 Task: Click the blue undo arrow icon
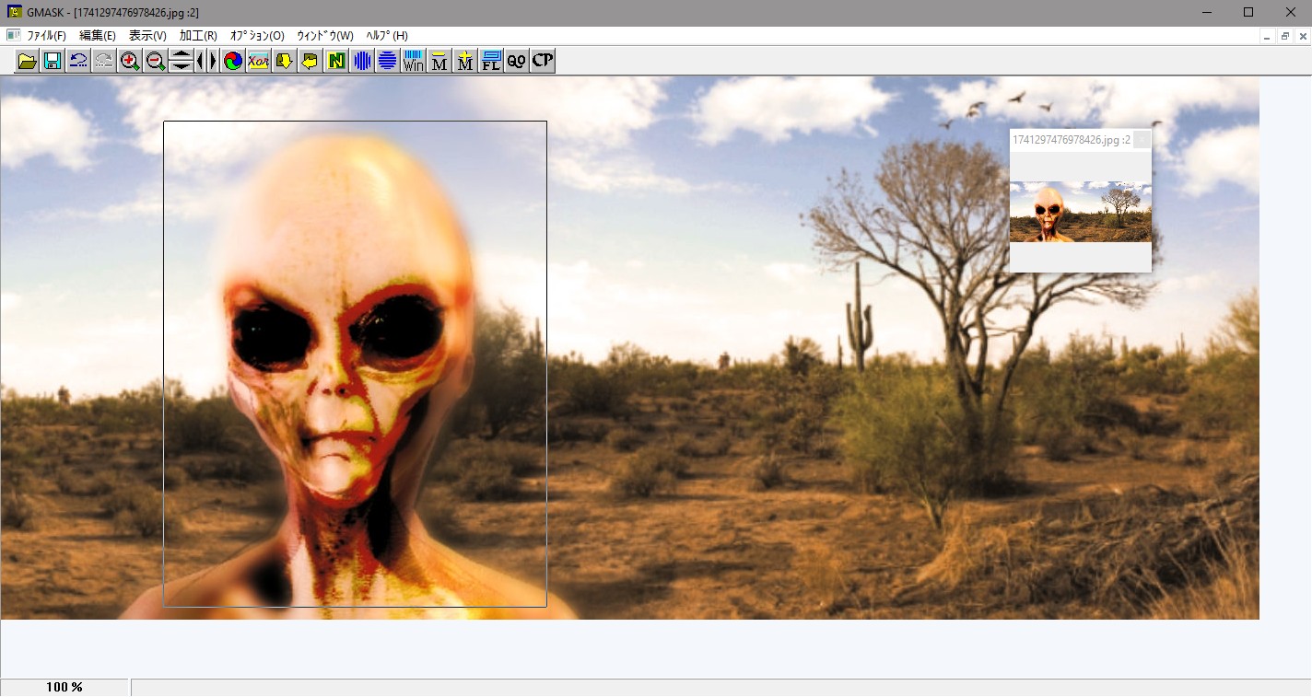coord(78,61)
